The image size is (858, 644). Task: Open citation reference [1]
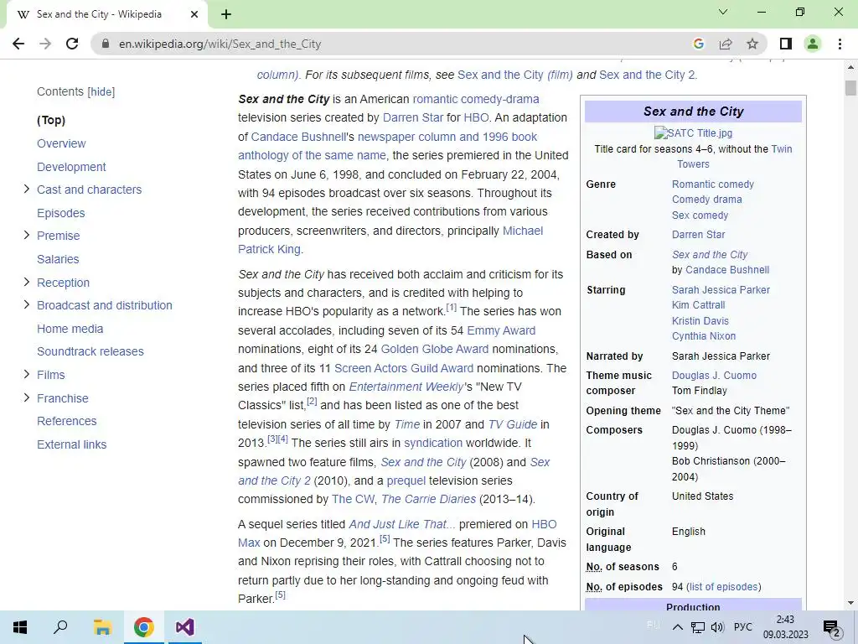tap(451, 307)
